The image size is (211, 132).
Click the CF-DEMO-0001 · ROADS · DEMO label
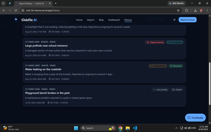40,42
